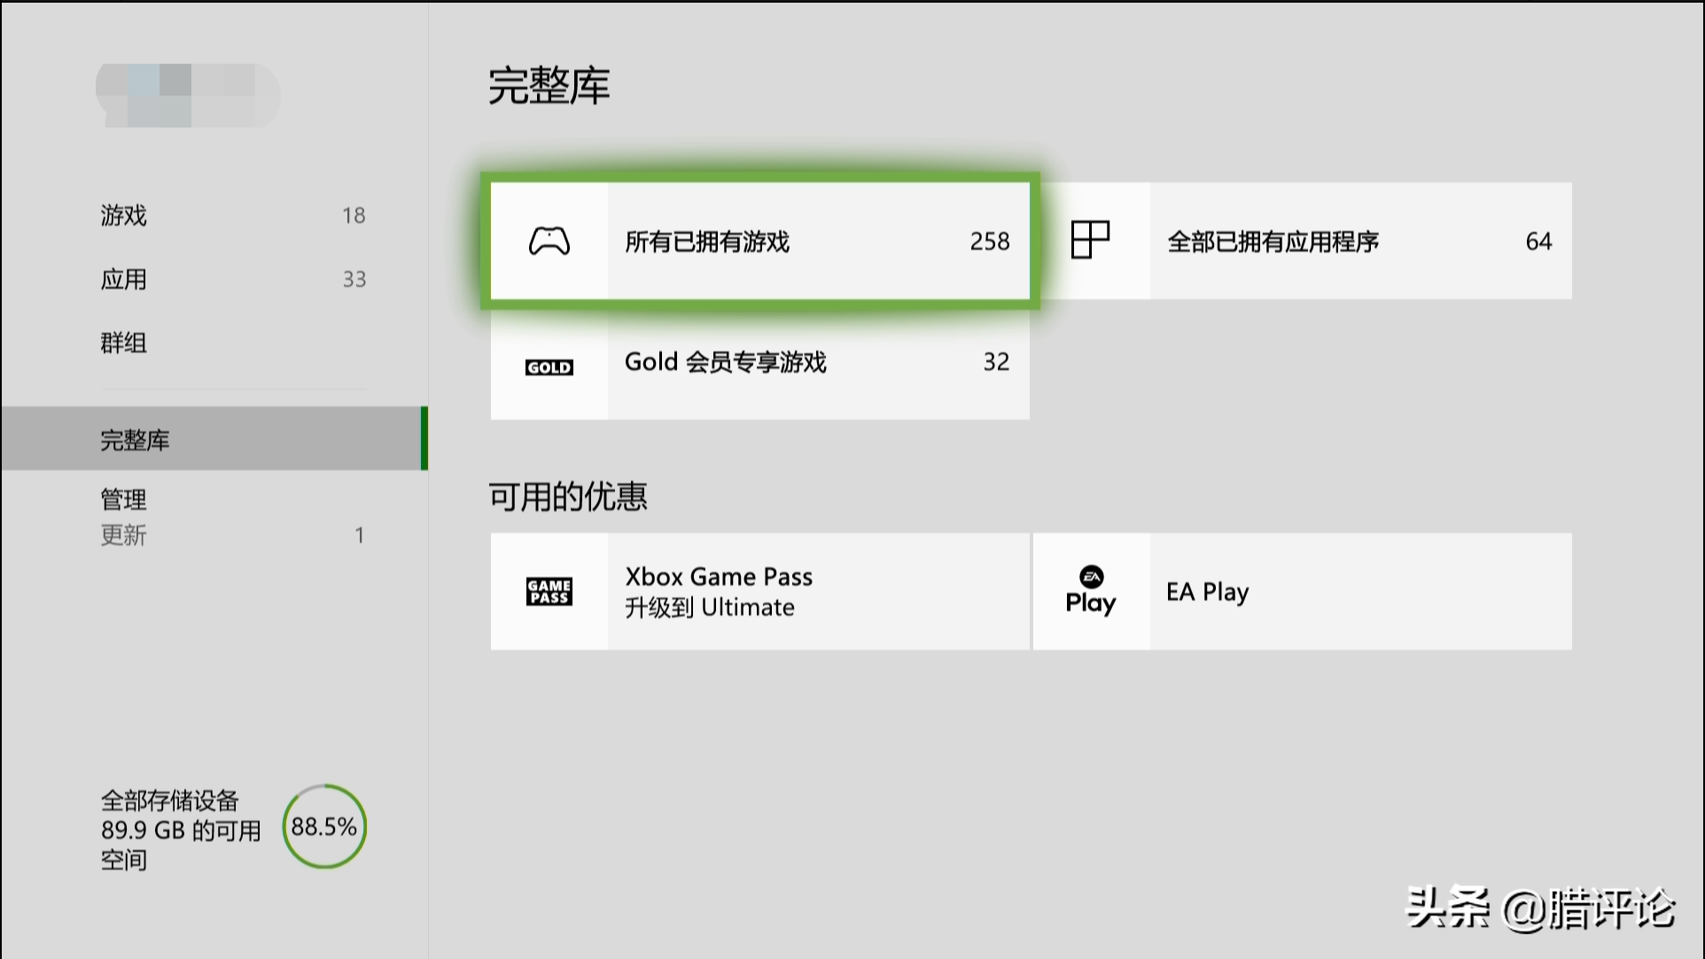1705x959 pixels.
Task: Open 全部已拥有应用程序 tile
Action: (x=1303, y=241)
